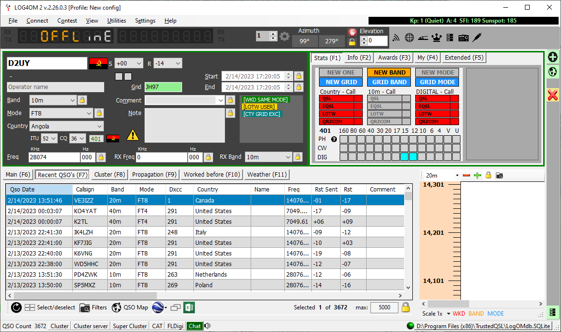
Task: Toggle the lock next to RX Freq field
Action: (208, 157)
